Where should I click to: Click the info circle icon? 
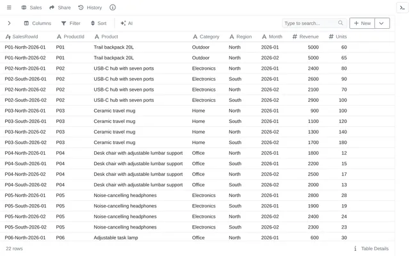point(113,8)
